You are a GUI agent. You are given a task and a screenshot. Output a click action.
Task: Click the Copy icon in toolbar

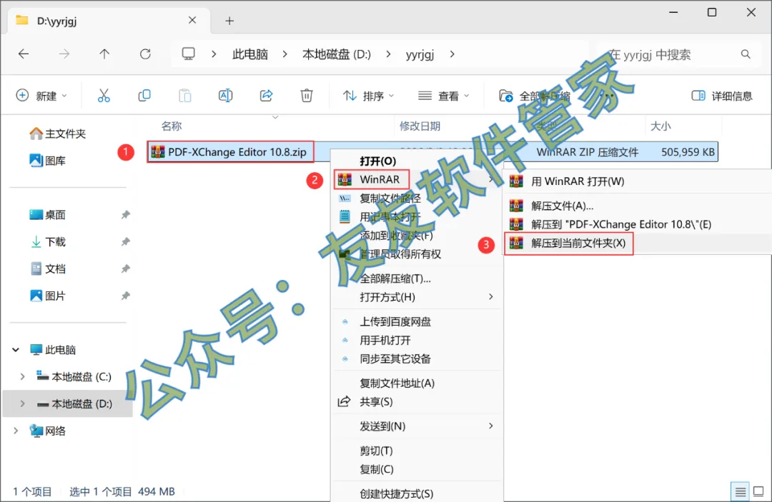pyautogui.click(x=144, y=96)
